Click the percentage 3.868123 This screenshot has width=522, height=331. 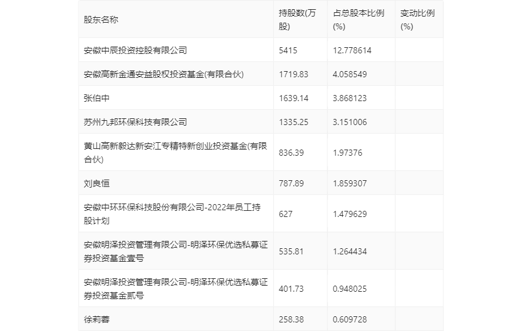pyautogui.click(x=349, y=98)
